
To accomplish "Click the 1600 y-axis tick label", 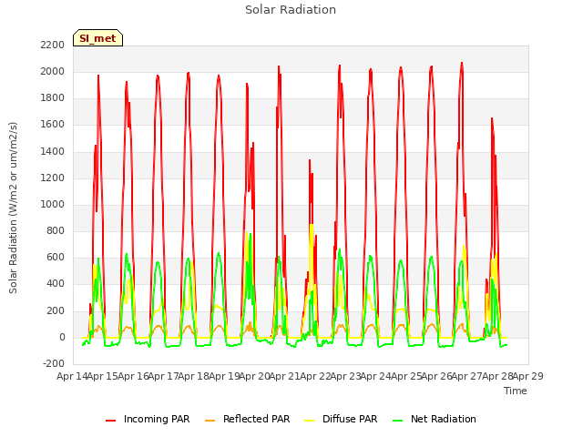I will click(53, 125).
